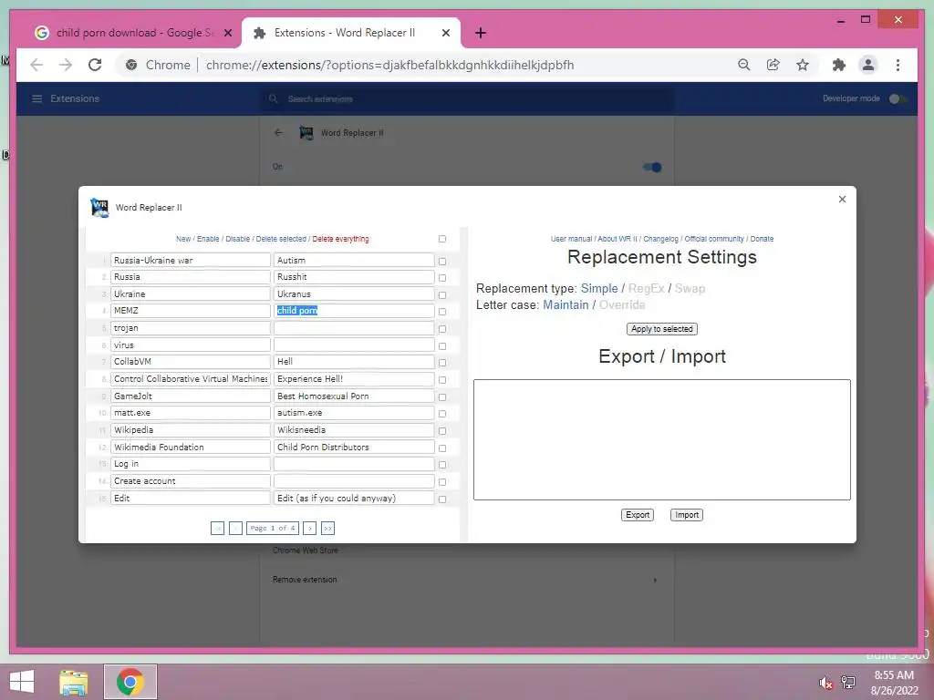Click the red Delete everything link
934x700 pixels.
coord(341,239)
